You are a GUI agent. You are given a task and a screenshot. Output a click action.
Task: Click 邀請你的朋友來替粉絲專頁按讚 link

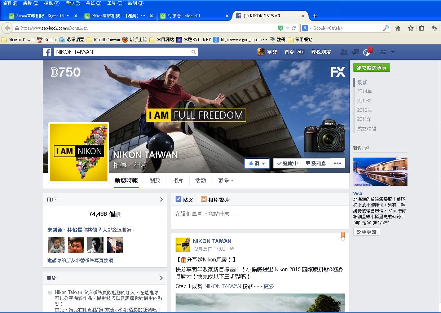click(80, 260)
